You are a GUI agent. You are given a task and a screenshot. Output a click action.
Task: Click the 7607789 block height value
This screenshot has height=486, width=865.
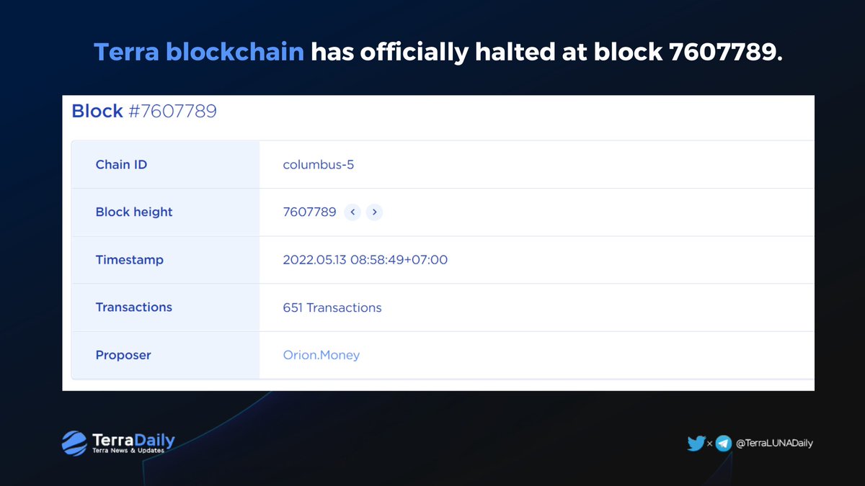point(309,212)
